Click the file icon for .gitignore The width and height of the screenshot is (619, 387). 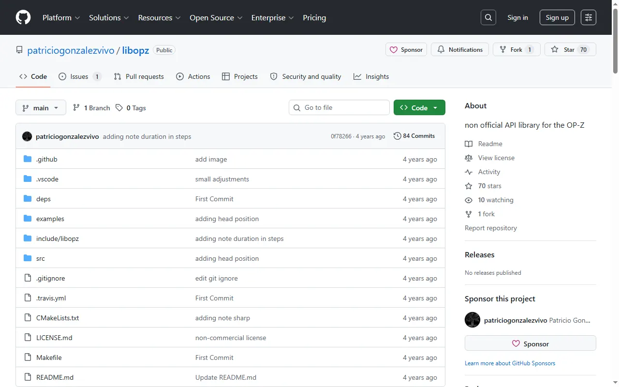pos(28,278)
